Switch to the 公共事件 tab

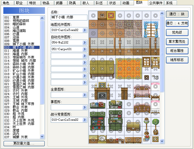coord(156,3)
